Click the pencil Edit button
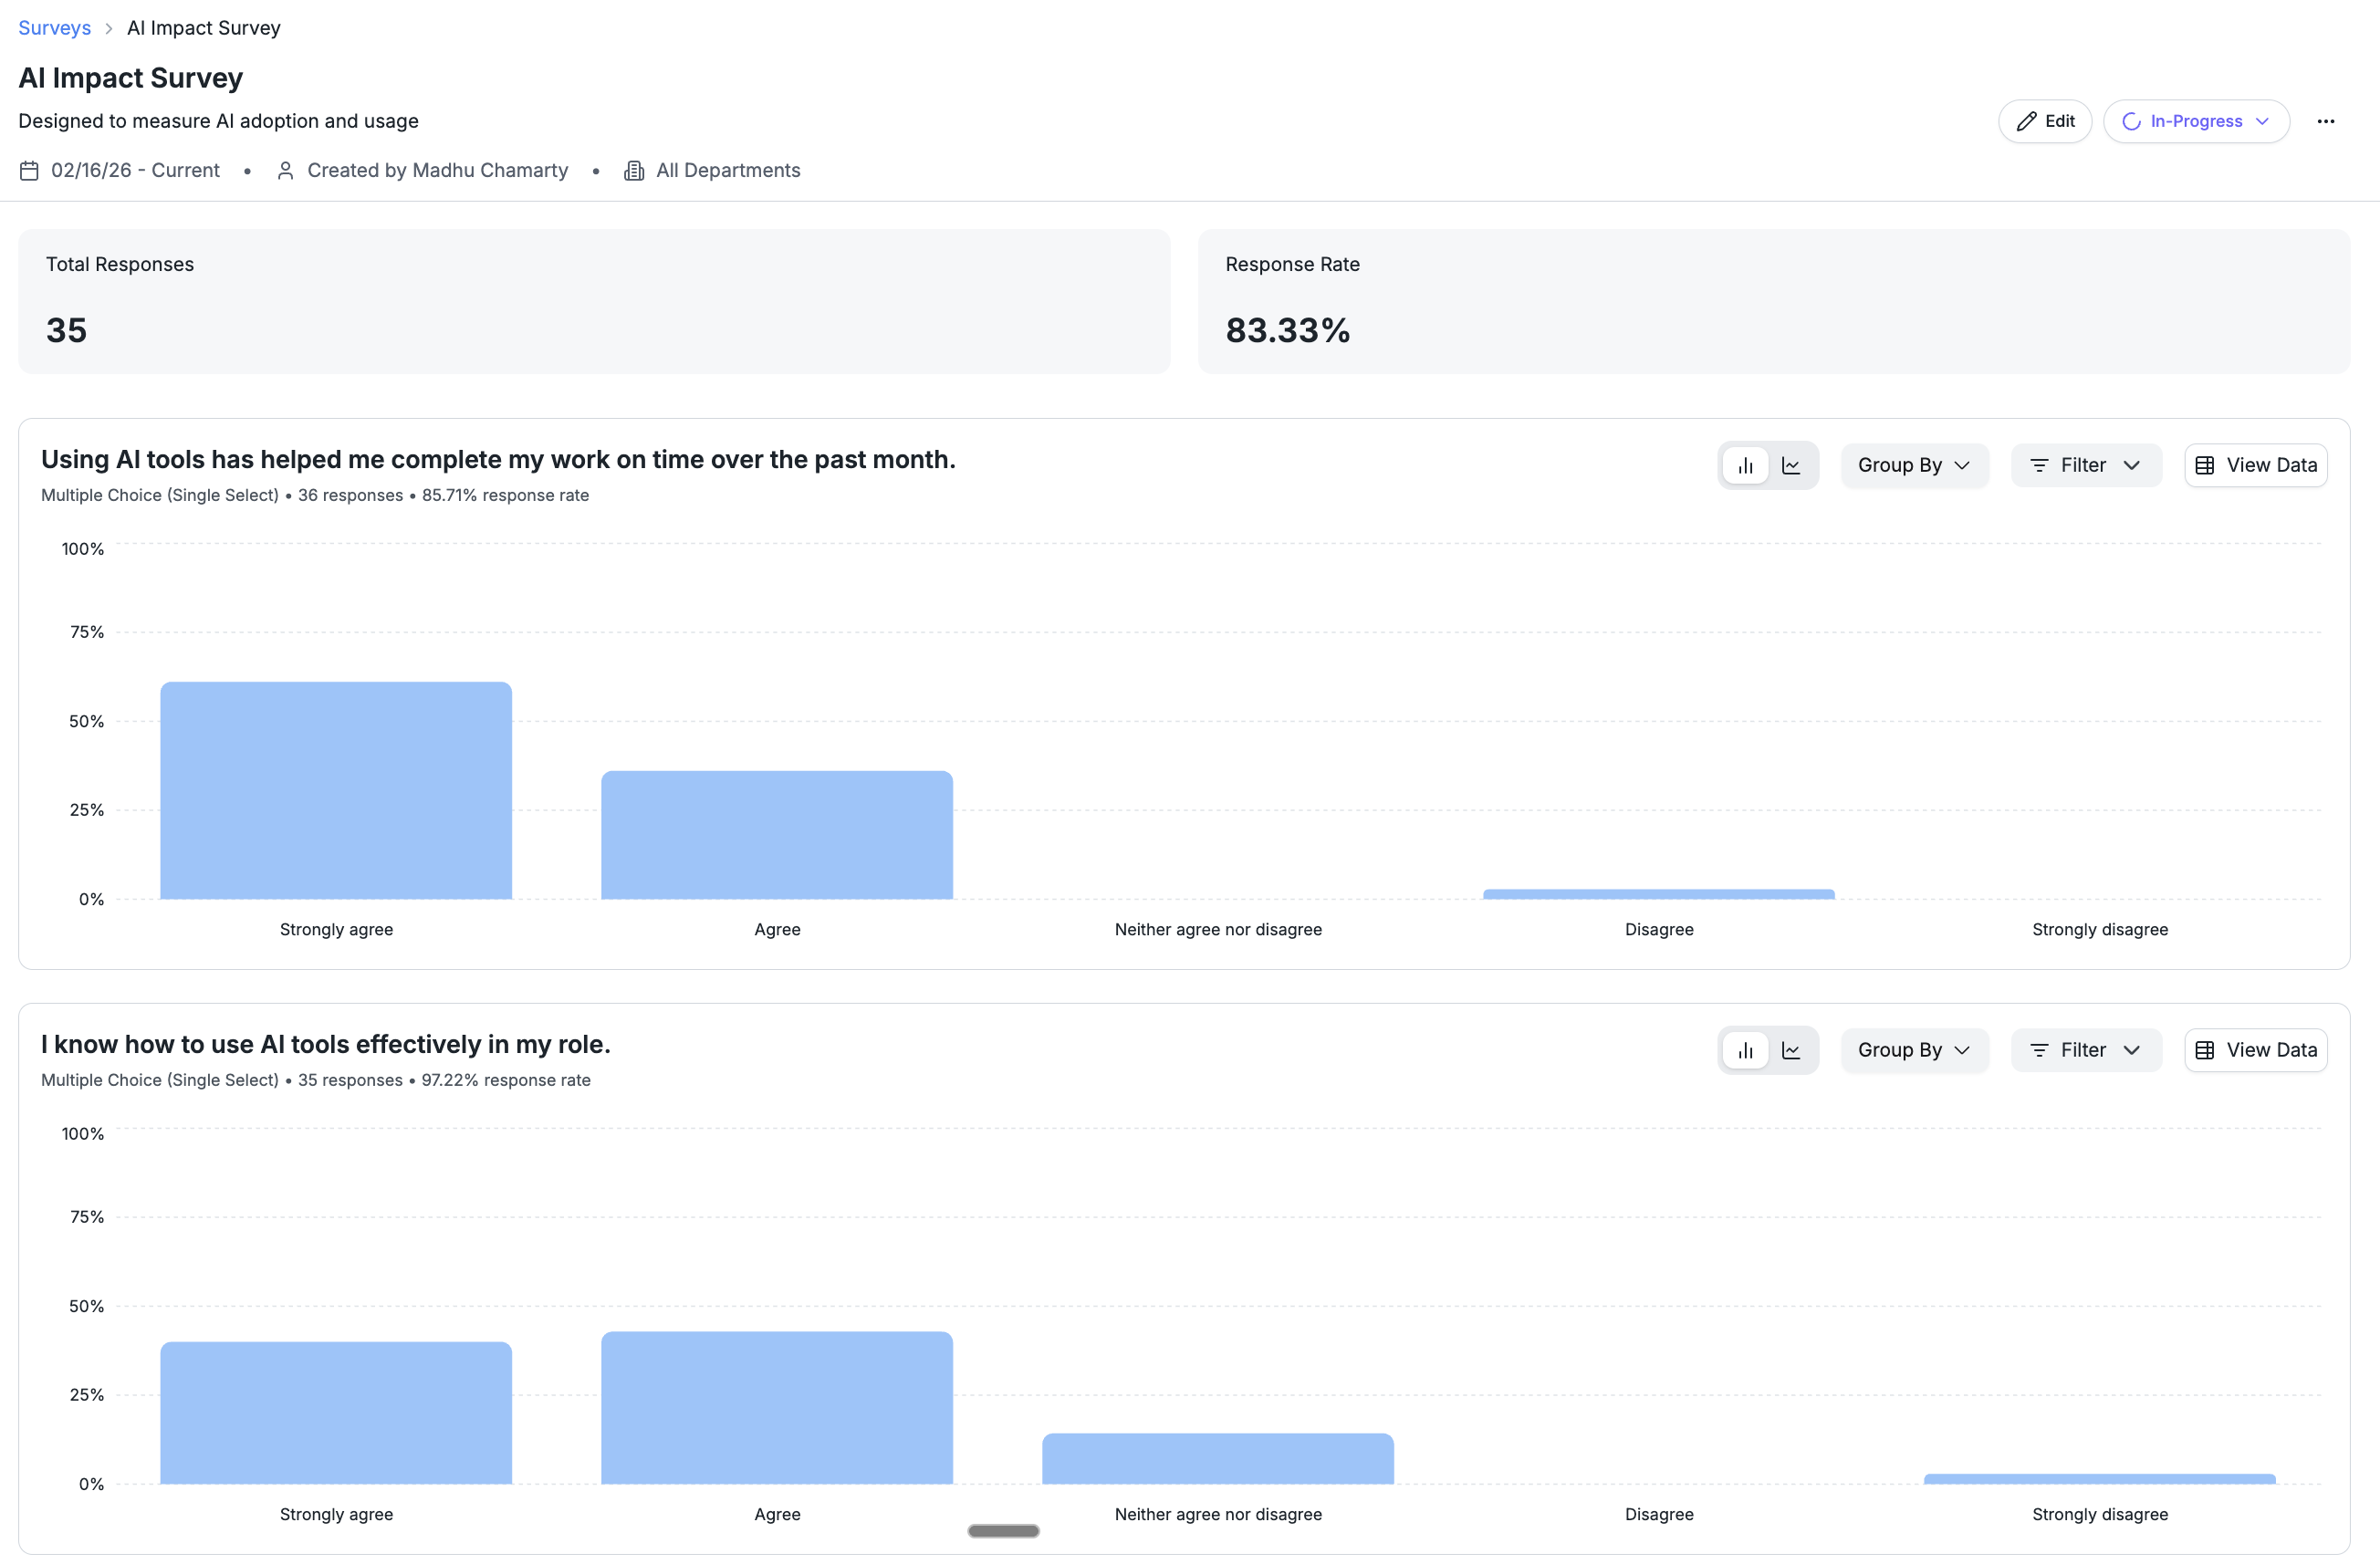The image size is (2380, 1564). point(2045,121)
